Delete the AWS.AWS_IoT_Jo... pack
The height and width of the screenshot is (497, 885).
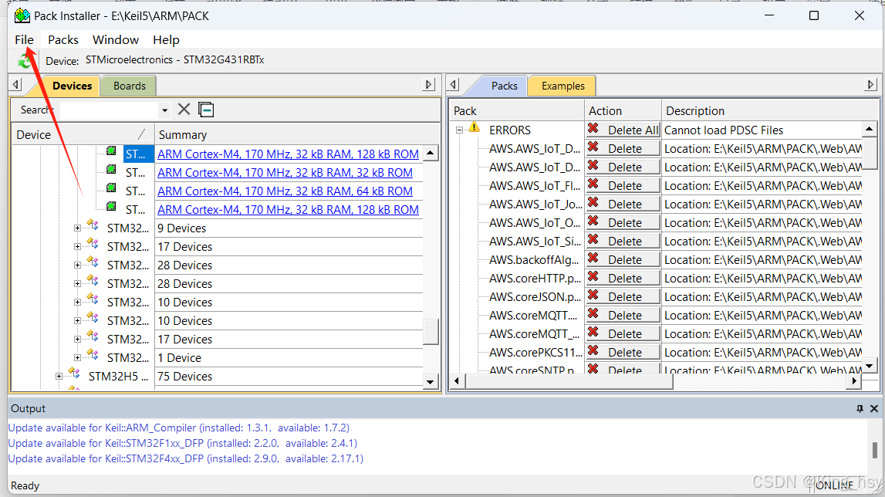(623, 204)
